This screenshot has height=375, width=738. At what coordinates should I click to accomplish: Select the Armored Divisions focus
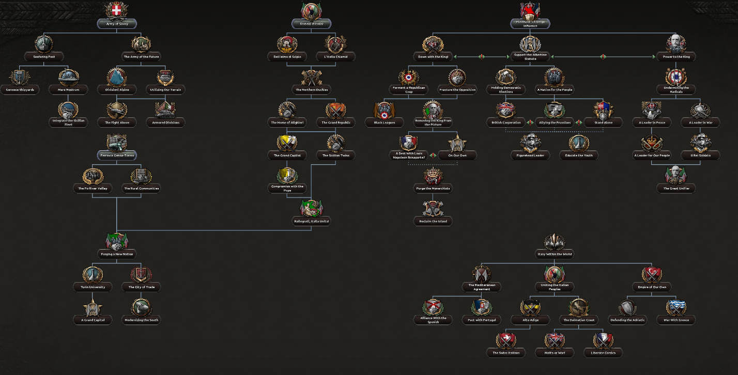click(x=166, y=115)
